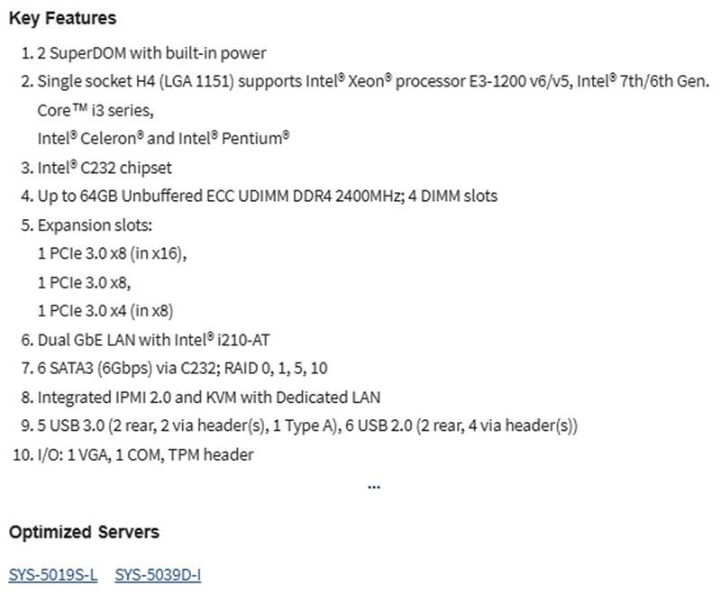Viewport: 721px width, 595px height.
Task: Select the PCIe 3.0 x8 (in x16) line
Action: [112, 253]
